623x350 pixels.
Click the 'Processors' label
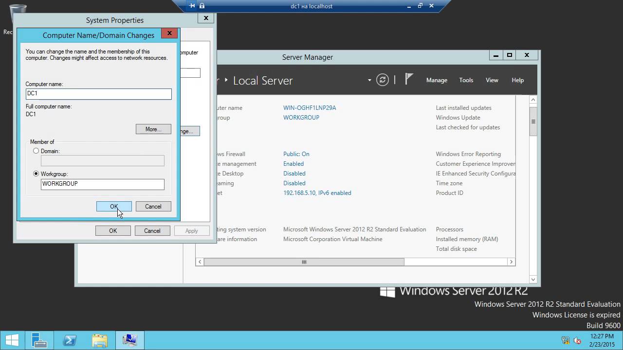tap(450, 229)
